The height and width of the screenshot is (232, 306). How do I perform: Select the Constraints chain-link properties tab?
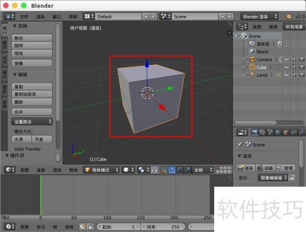click(x=294, y=133)
